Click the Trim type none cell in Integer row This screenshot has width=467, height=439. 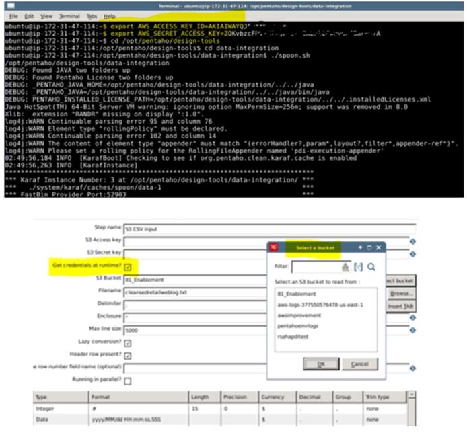click(x=384, y=409)
